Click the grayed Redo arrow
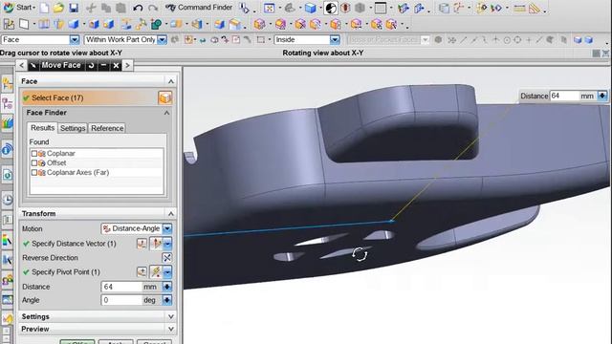This screenshot has height=344, width=612. click(153, 8)
